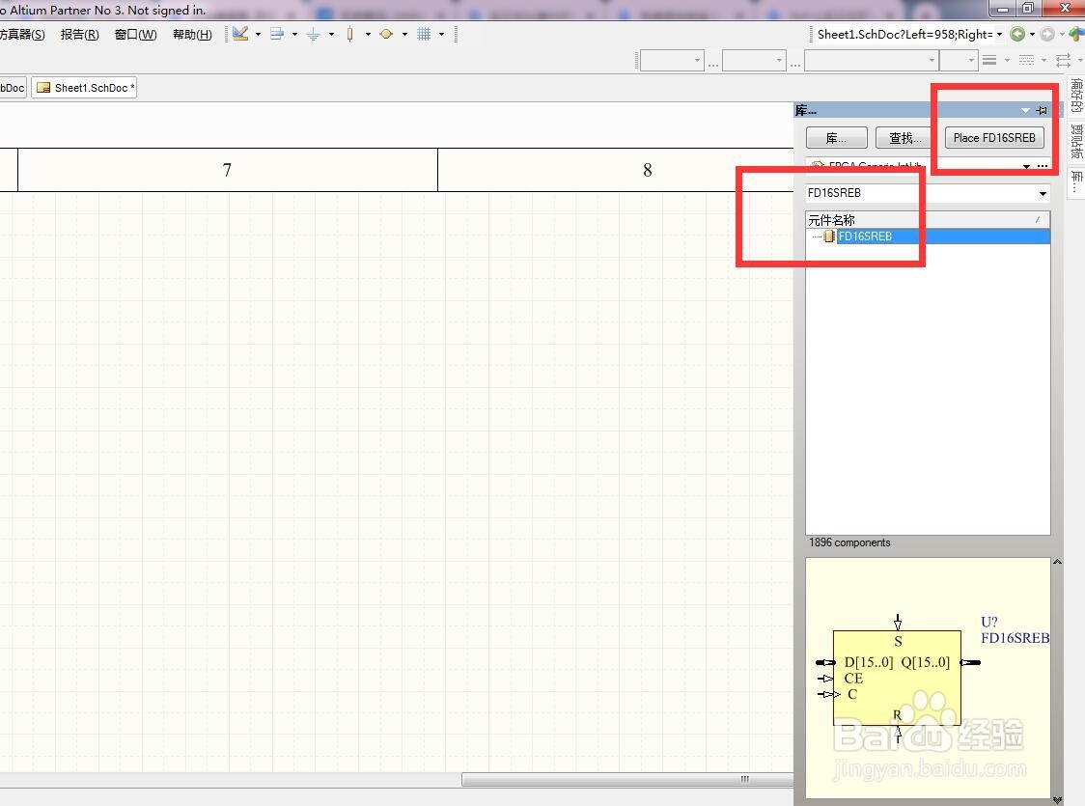Click the dashed line style icon
Screen dimensions: 1085x806
(1027, 61)
